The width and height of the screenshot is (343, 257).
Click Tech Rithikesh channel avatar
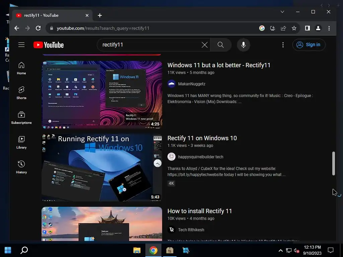click(x=171, y=230)
